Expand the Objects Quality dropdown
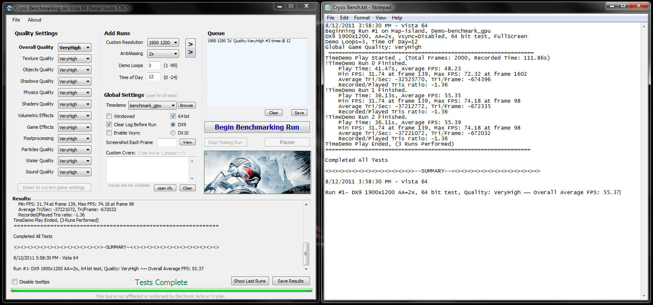 point(74,70)
